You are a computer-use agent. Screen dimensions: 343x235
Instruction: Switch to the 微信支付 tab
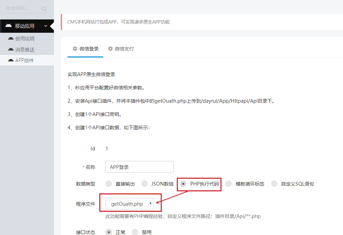point(121,49)
